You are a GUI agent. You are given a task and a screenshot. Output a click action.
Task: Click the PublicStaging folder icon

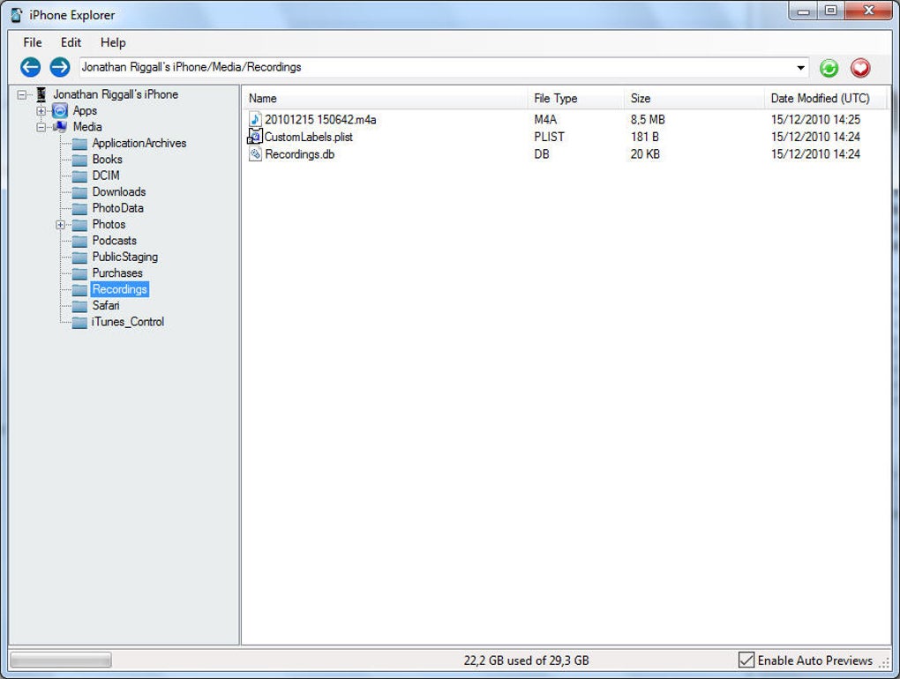(79, 257)
